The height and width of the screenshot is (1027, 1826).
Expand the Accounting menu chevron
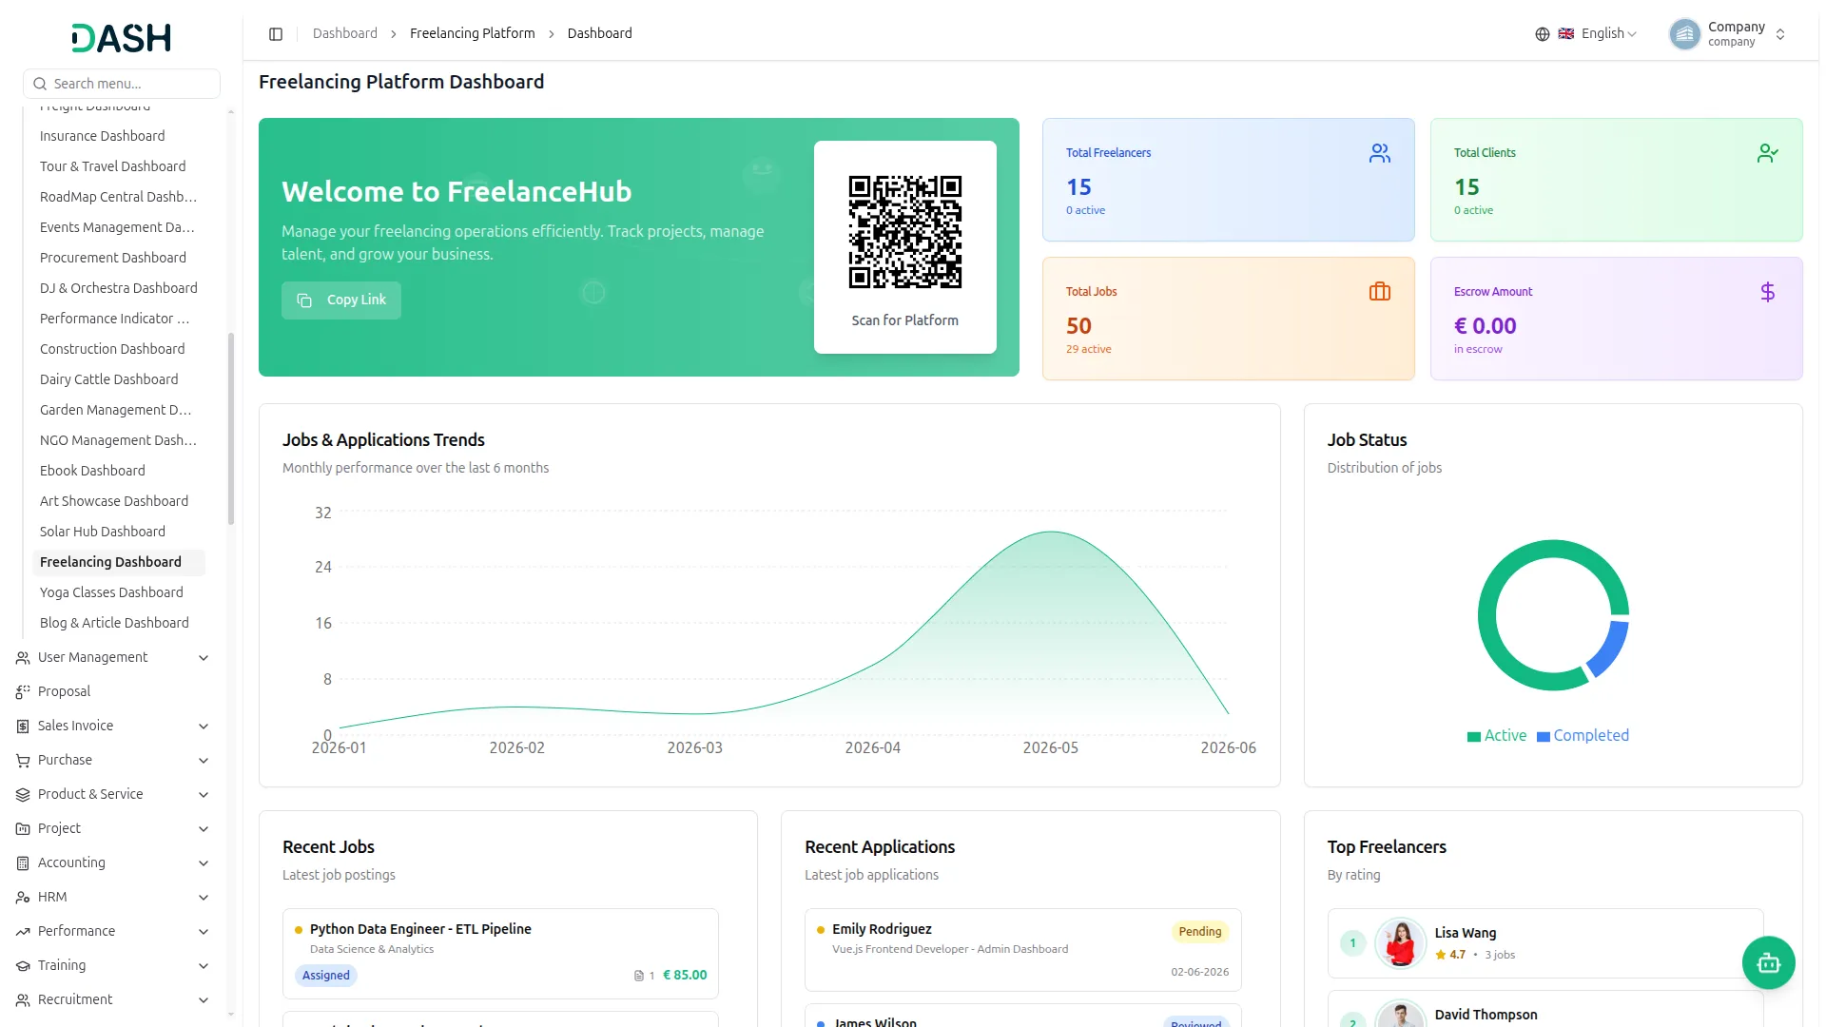point(204,863)
